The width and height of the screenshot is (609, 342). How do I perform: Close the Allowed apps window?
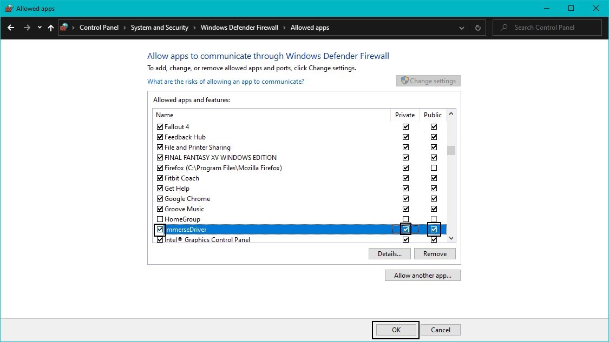[x=596, y=8]
